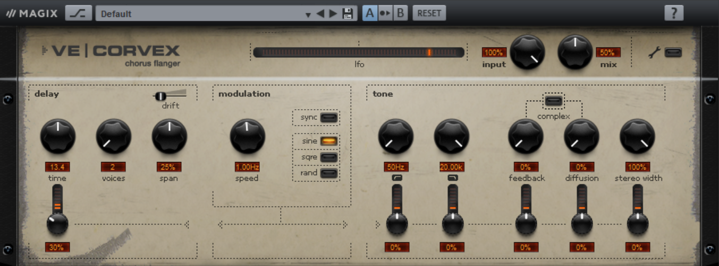Click the bottom 0% display under feedback
The height and width of the screenshot is (266, 719).
point(526,247)
